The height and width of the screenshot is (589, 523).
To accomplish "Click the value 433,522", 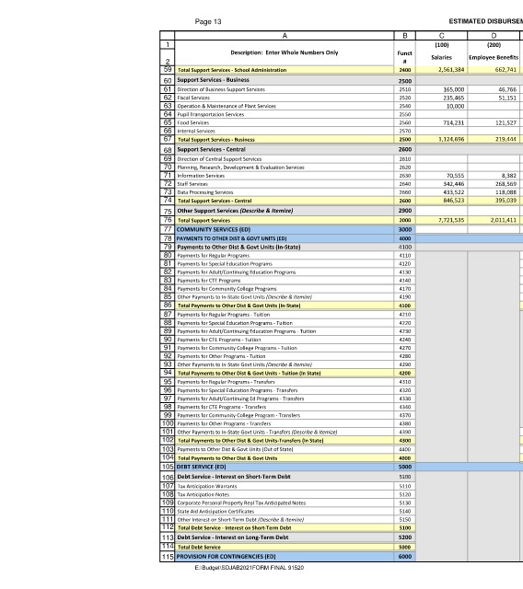I will tap(441, 192).
